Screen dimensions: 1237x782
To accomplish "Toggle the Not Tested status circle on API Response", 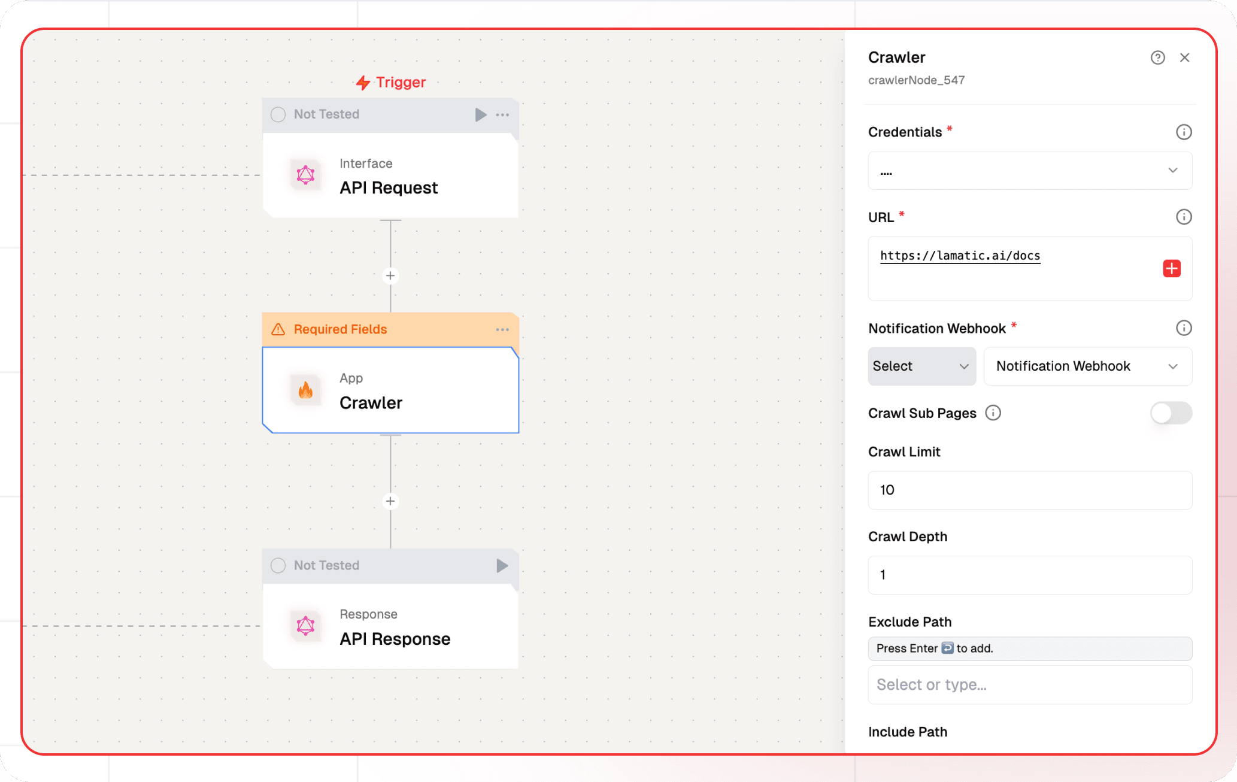I will (x=278, y=566).
